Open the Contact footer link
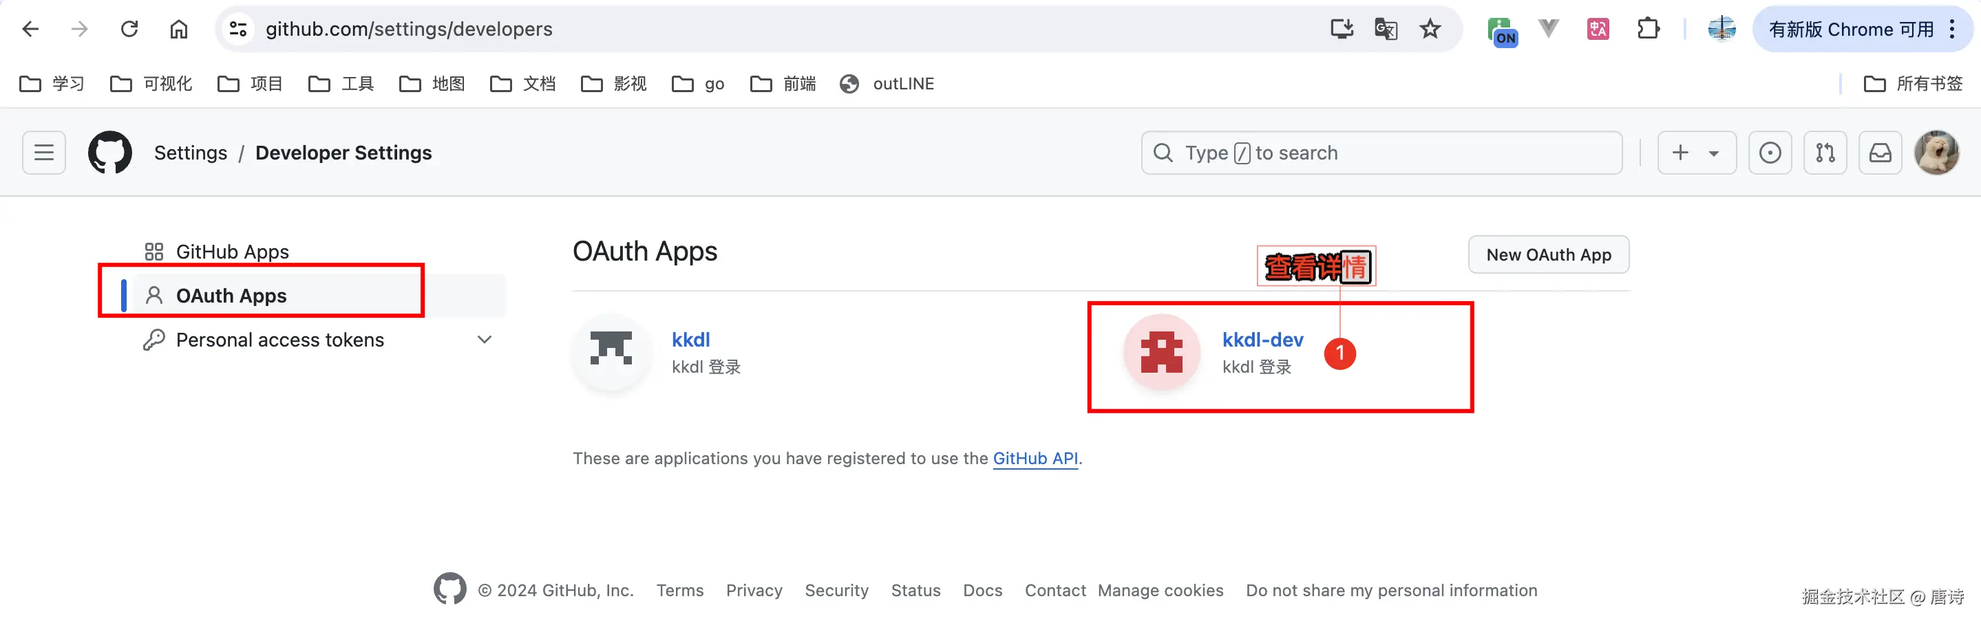Viewport: 1981px width, 623px height. pos(1055,590)
